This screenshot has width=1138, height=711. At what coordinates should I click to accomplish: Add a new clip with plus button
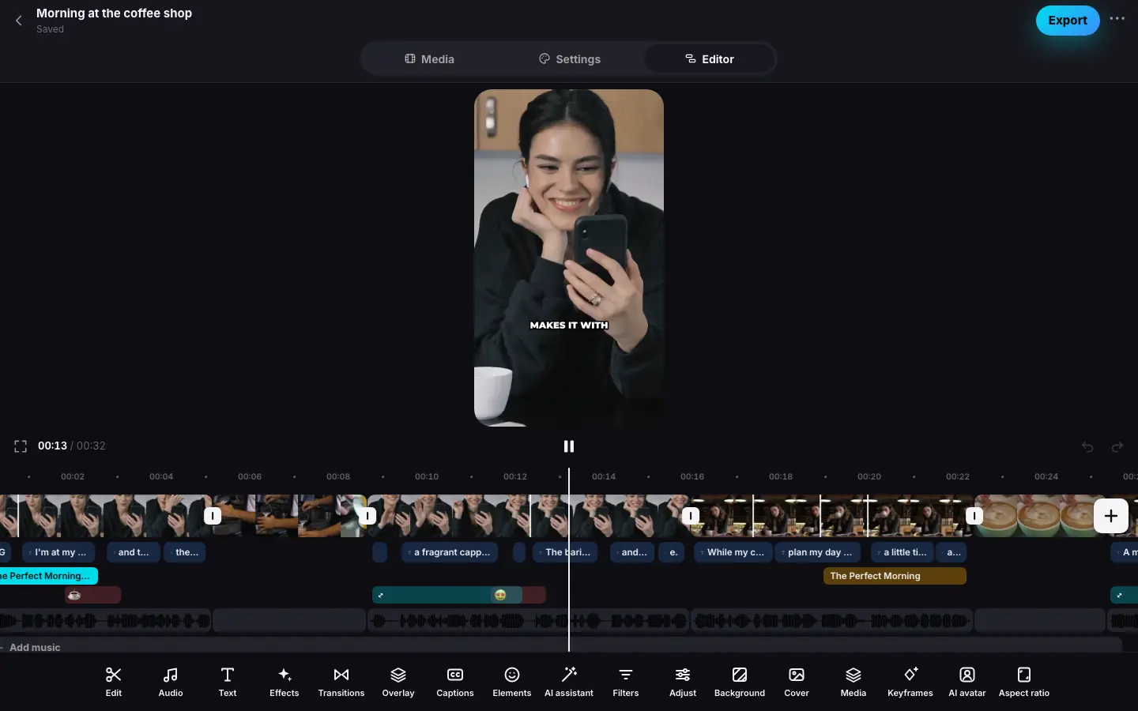pos(1110,516)
